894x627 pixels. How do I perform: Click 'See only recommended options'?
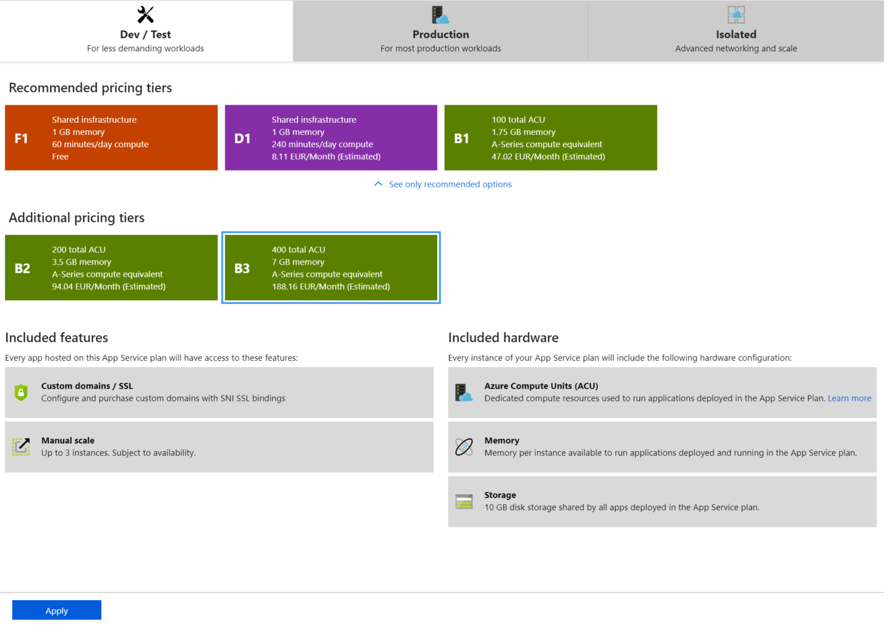tap(450, 184)
